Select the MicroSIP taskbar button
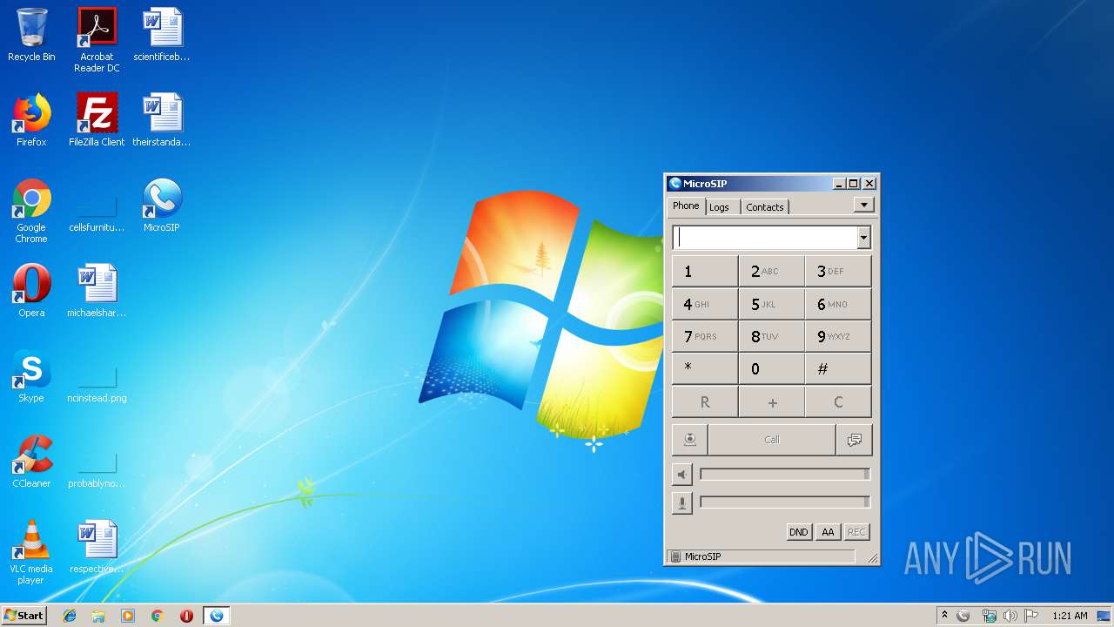The image size is (1114, 627). [216, 616]
